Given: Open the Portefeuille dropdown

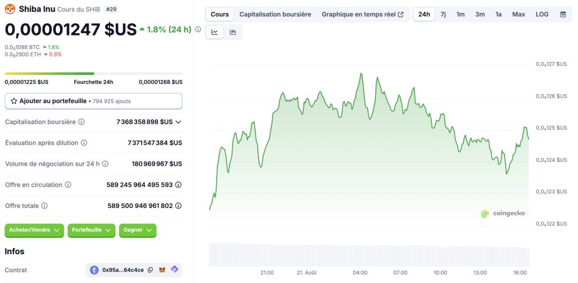Looking at the screenshot, I should 91,230.
